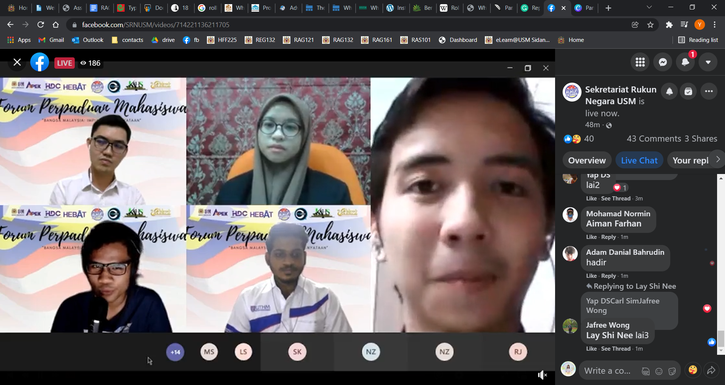Open the Reading list
This screenshot has width=725, height=385.
(698, 40)
